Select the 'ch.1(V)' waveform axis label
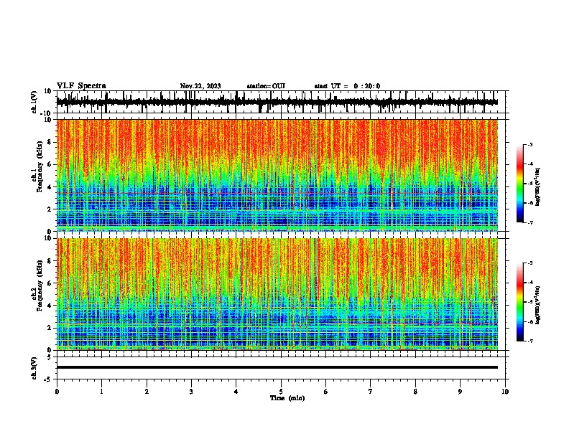 pos(34,102)
